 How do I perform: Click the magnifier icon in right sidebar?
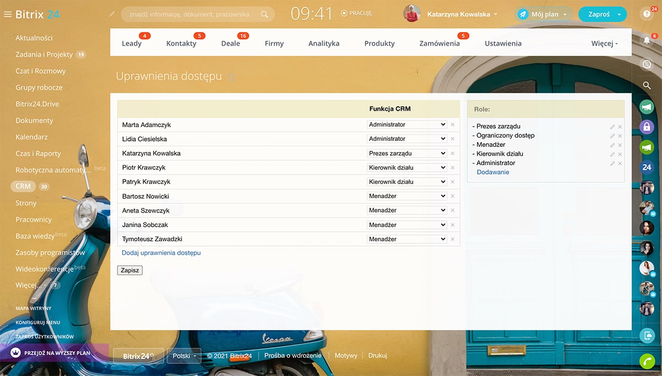tap(647, 85)
